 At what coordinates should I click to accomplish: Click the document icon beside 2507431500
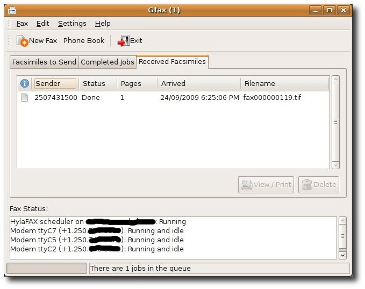[x=24, y=97]
